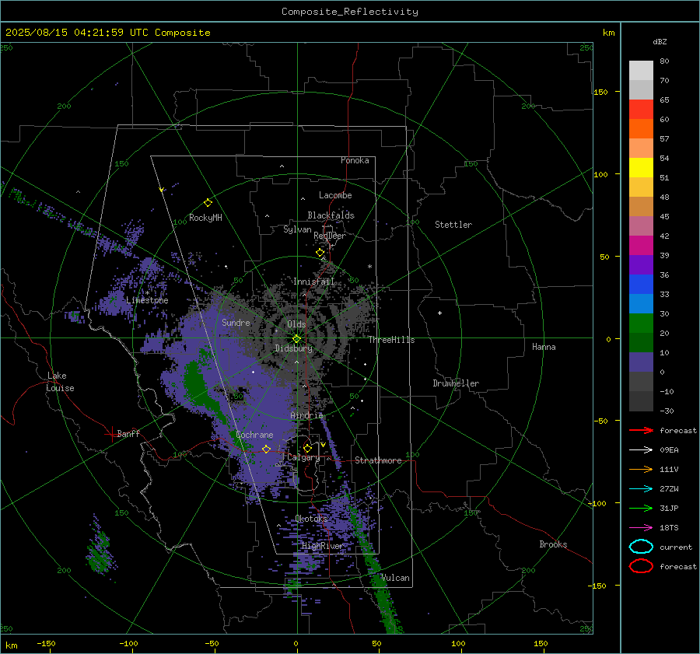Click the HighRiver town label
The height and width of the screenshot is (654, 700).
tap(322, 546)
